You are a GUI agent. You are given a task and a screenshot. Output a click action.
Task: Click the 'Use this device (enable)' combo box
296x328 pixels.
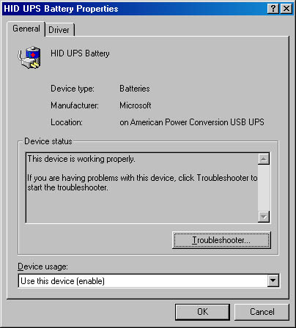click(149, 281)
